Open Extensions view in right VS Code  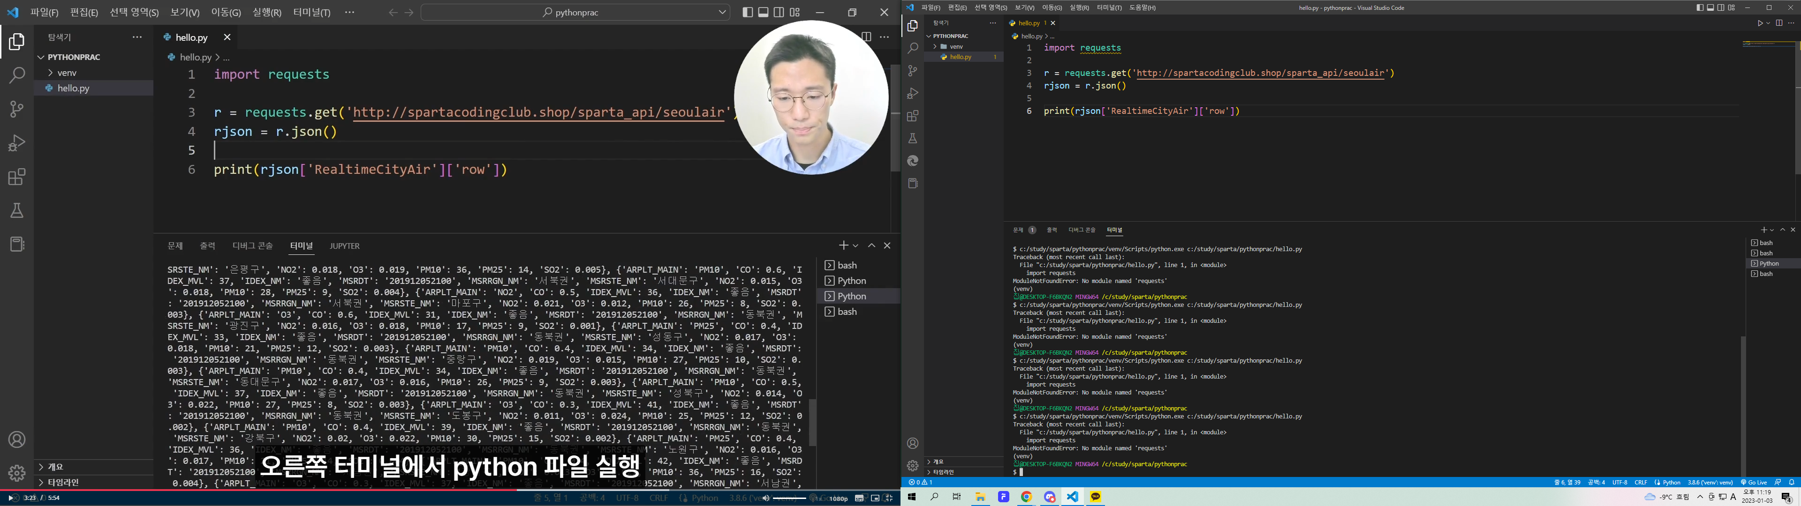tap(912, 116)
